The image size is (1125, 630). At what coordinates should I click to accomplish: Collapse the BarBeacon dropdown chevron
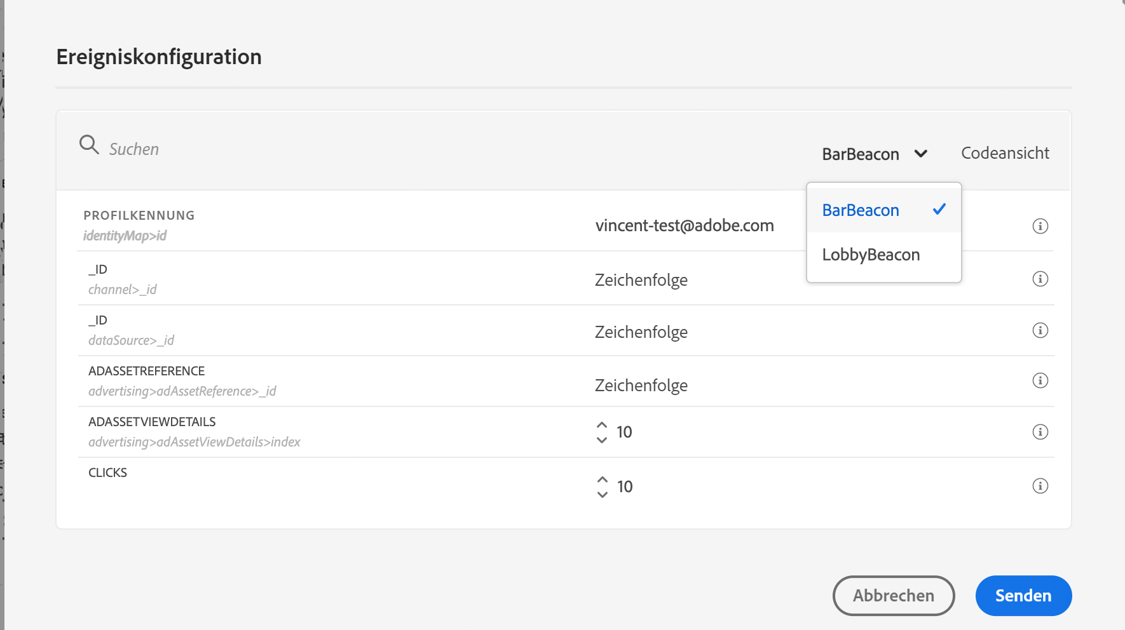coord(920,154)
